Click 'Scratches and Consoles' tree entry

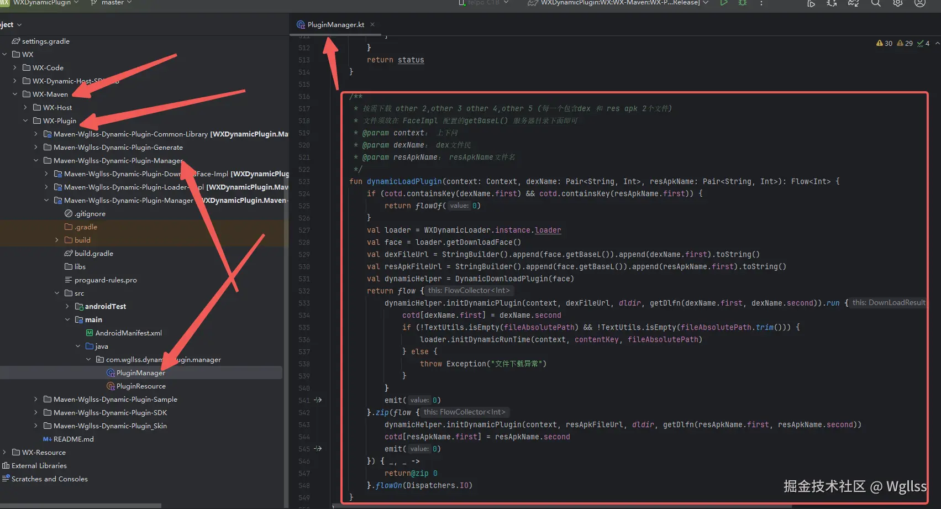click(50, 479)
